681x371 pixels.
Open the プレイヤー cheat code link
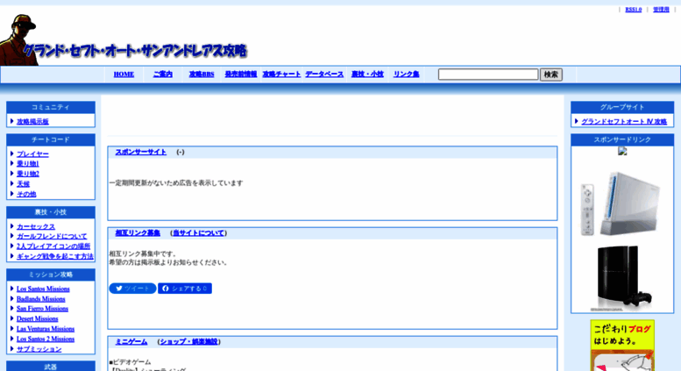pos(32,153)
